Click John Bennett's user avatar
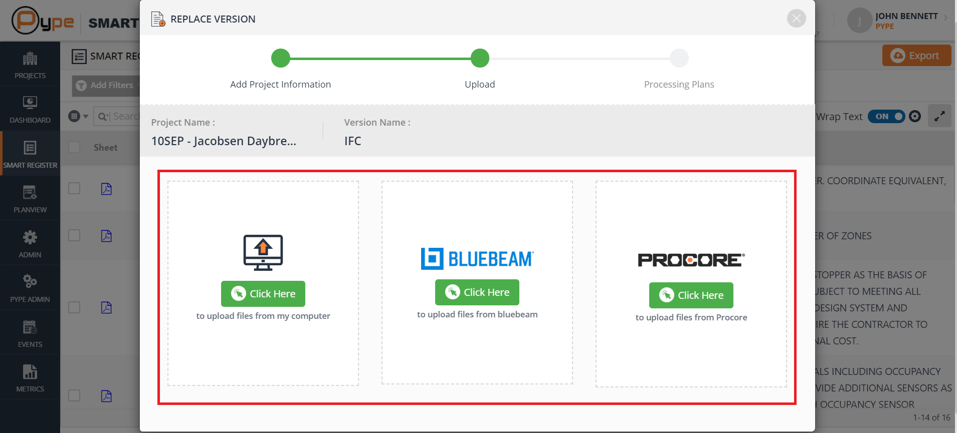 click(x=859, y=21)
